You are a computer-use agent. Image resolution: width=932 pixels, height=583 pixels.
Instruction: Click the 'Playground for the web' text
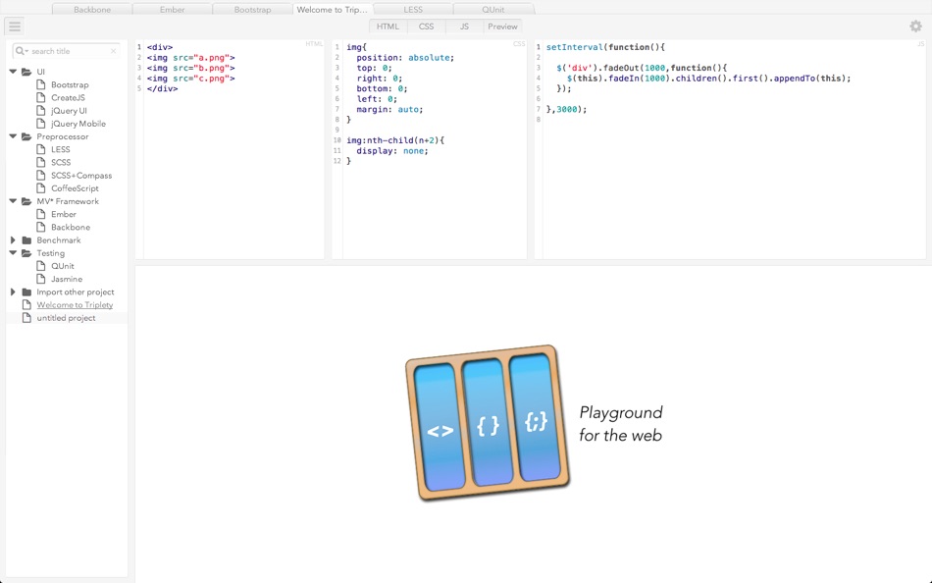pyautogui.click(x=621, y=424)
